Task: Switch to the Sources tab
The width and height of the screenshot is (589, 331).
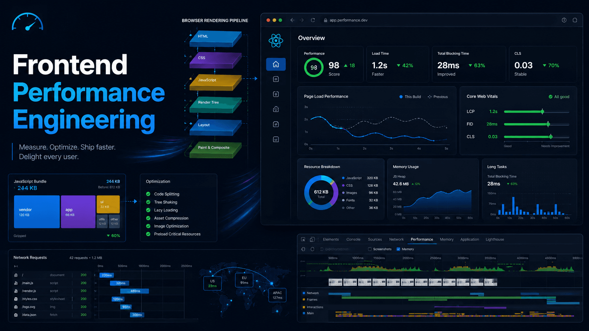Action: coord(375,240)
